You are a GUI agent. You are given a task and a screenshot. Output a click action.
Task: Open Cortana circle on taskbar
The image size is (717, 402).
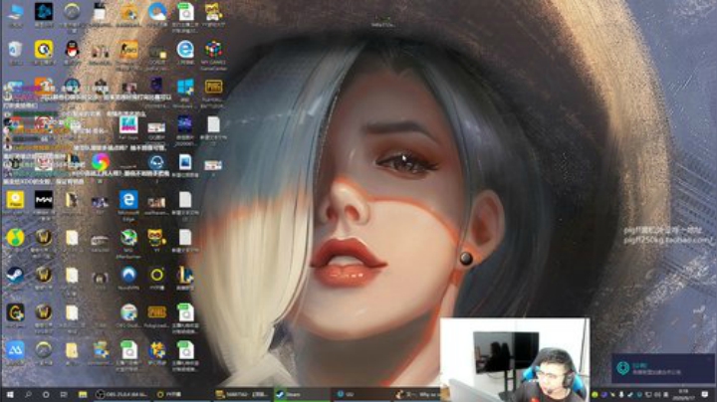tap(46, 394)
